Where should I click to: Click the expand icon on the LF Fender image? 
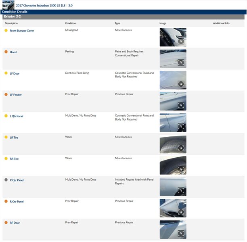pyautogui.click(x=181, y=105)
